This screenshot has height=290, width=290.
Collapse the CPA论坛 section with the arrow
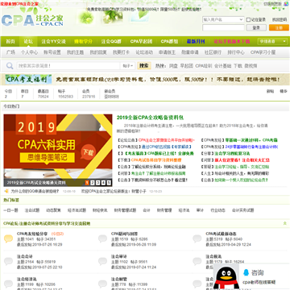coord(285,223)
